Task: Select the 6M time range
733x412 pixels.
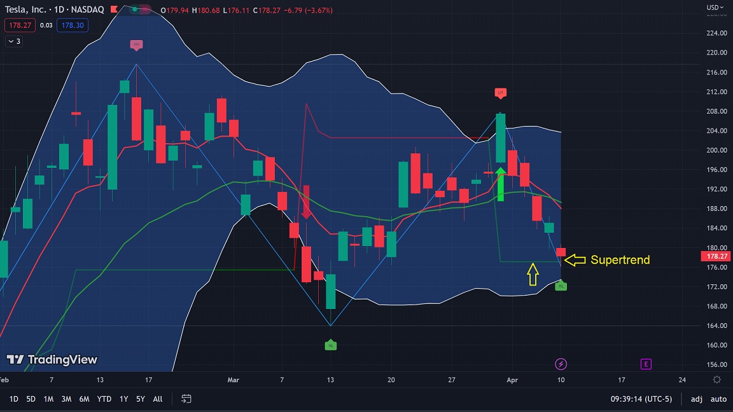Action: 84,399
